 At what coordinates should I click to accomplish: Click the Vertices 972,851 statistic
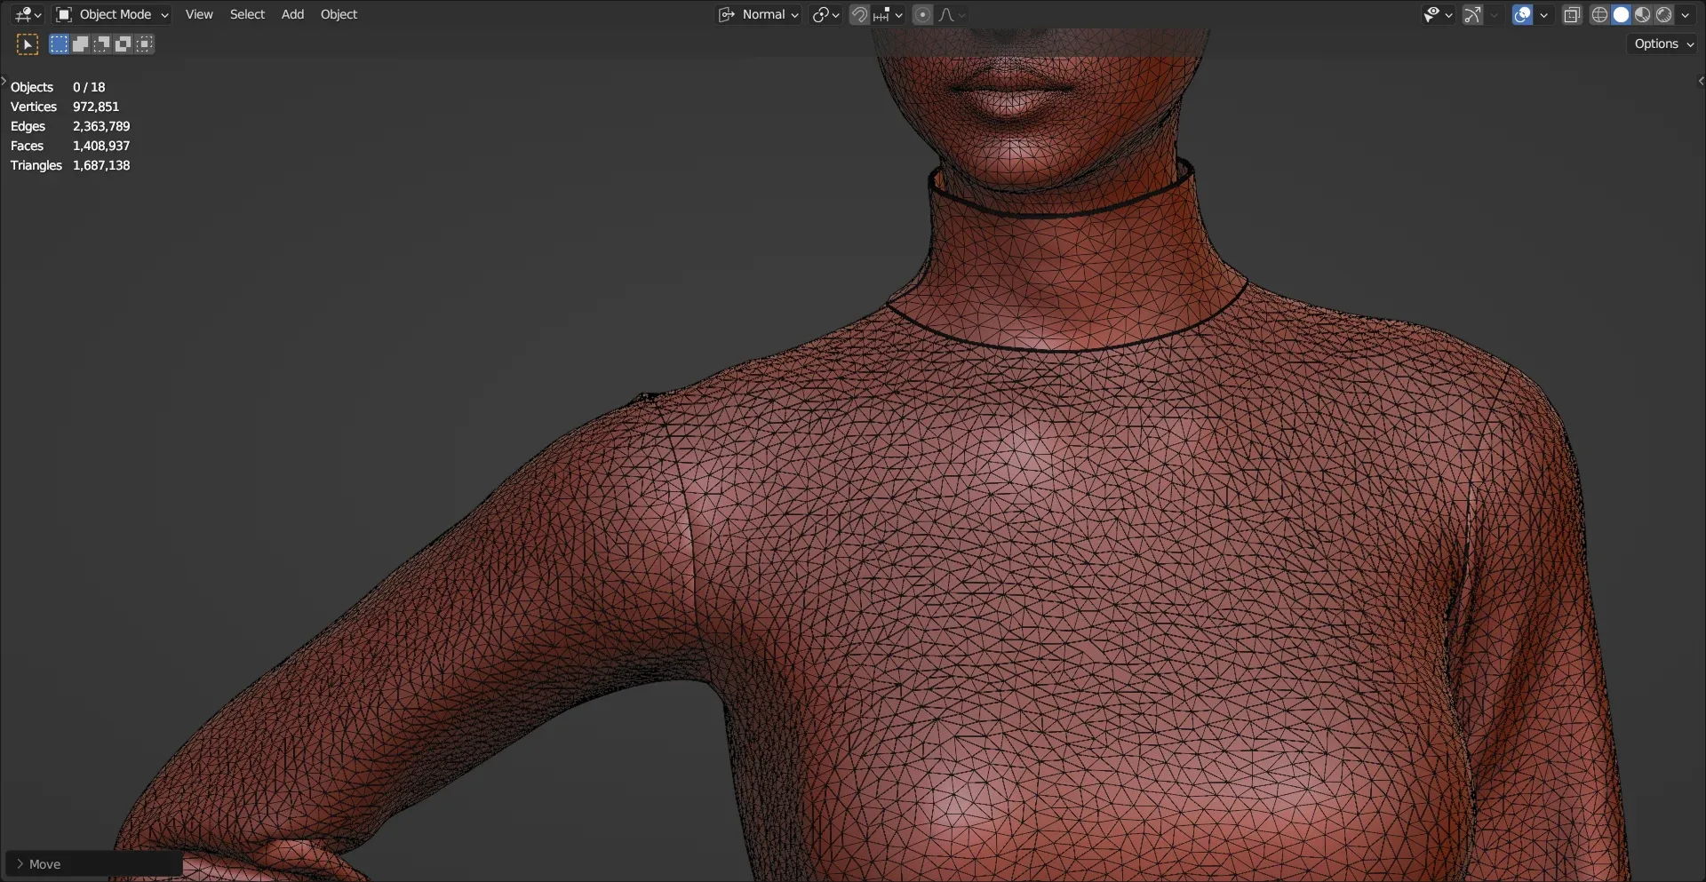point(65,107)
